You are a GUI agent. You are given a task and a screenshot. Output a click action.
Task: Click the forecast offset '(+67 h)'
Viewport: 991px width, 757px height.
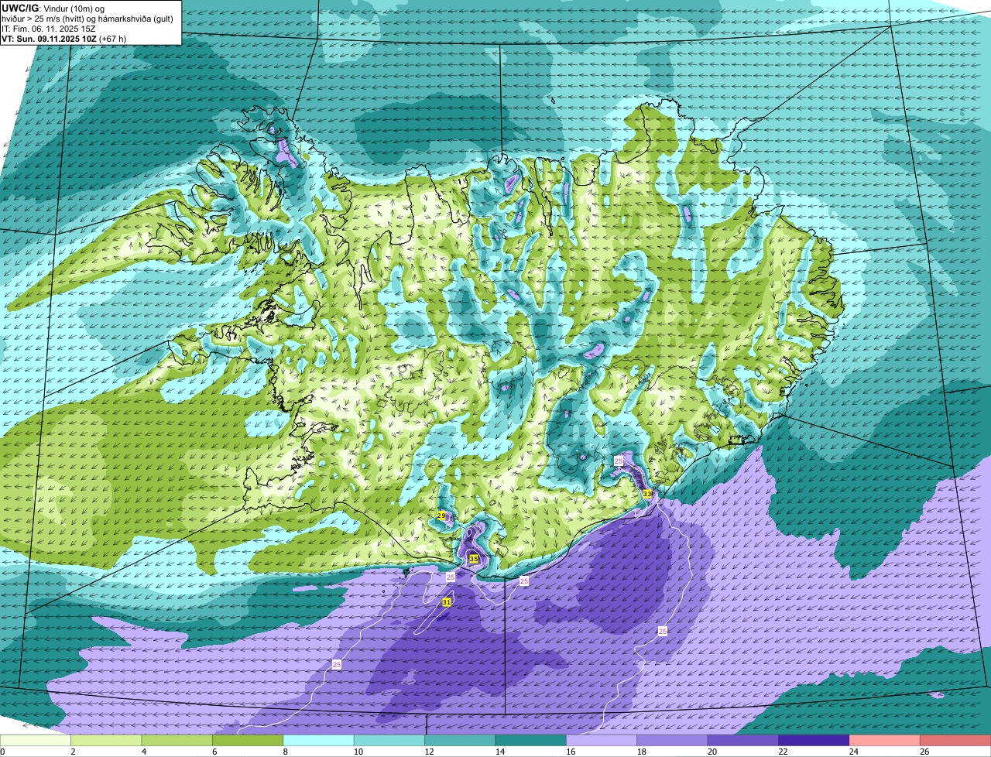point(113,38)
